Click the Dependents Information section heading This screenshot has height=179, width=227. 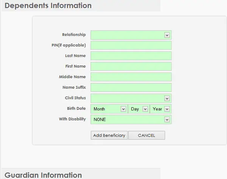pyautogui.click(x=48, y=6)
